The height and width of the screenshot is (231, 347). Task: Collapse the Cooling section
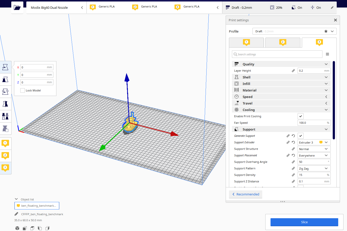pyautogui.click(x=281, y=110)
